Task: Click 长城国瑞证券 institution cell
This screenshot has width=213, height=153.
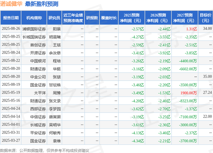Action: click(34, 37)
